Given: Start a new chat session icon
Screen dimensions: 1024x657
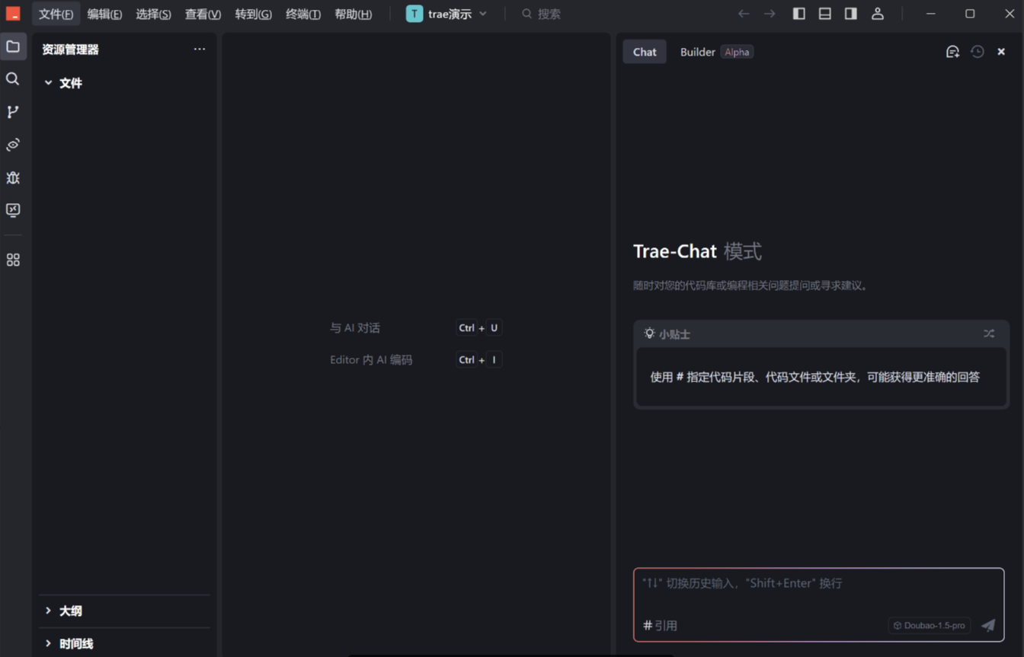Looking at the screenshot, I should pyautogui.click(x=952, y=52).
